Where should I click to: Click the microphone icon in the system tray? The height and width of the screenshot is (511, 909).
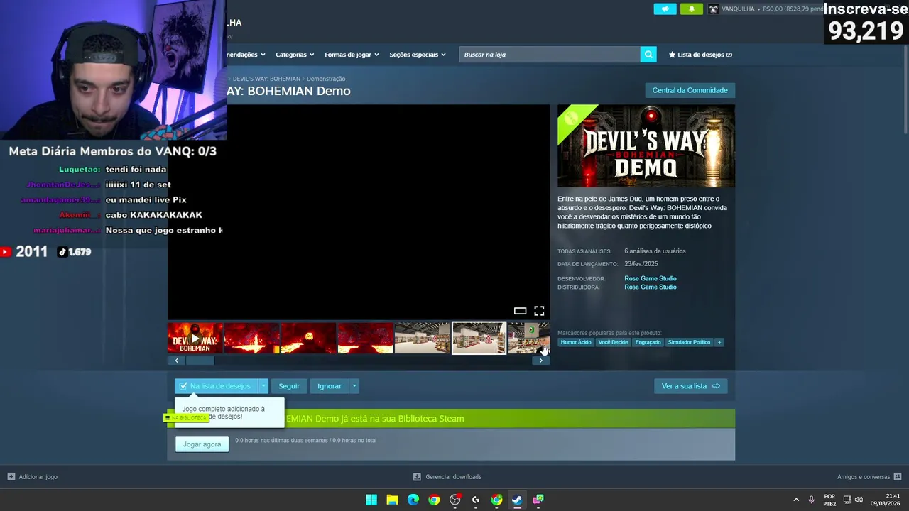point(811,500)
